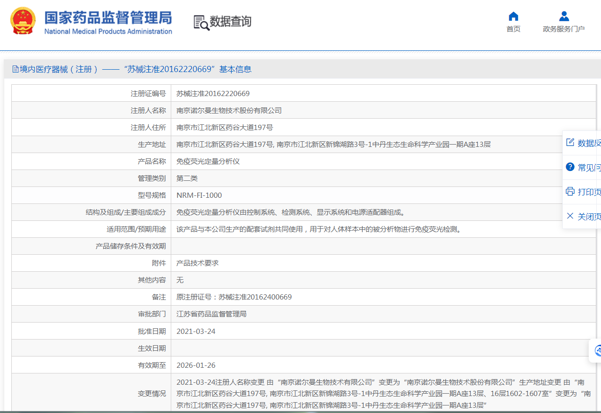Select model NRM-FI-1000
The image size is (601, 413).
[199, 195]
